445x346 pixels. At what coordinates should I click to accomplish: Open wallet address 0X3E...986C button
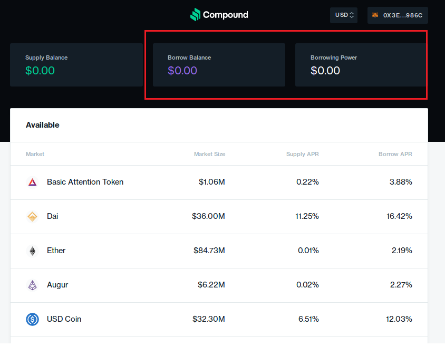[x=398, y=15]
